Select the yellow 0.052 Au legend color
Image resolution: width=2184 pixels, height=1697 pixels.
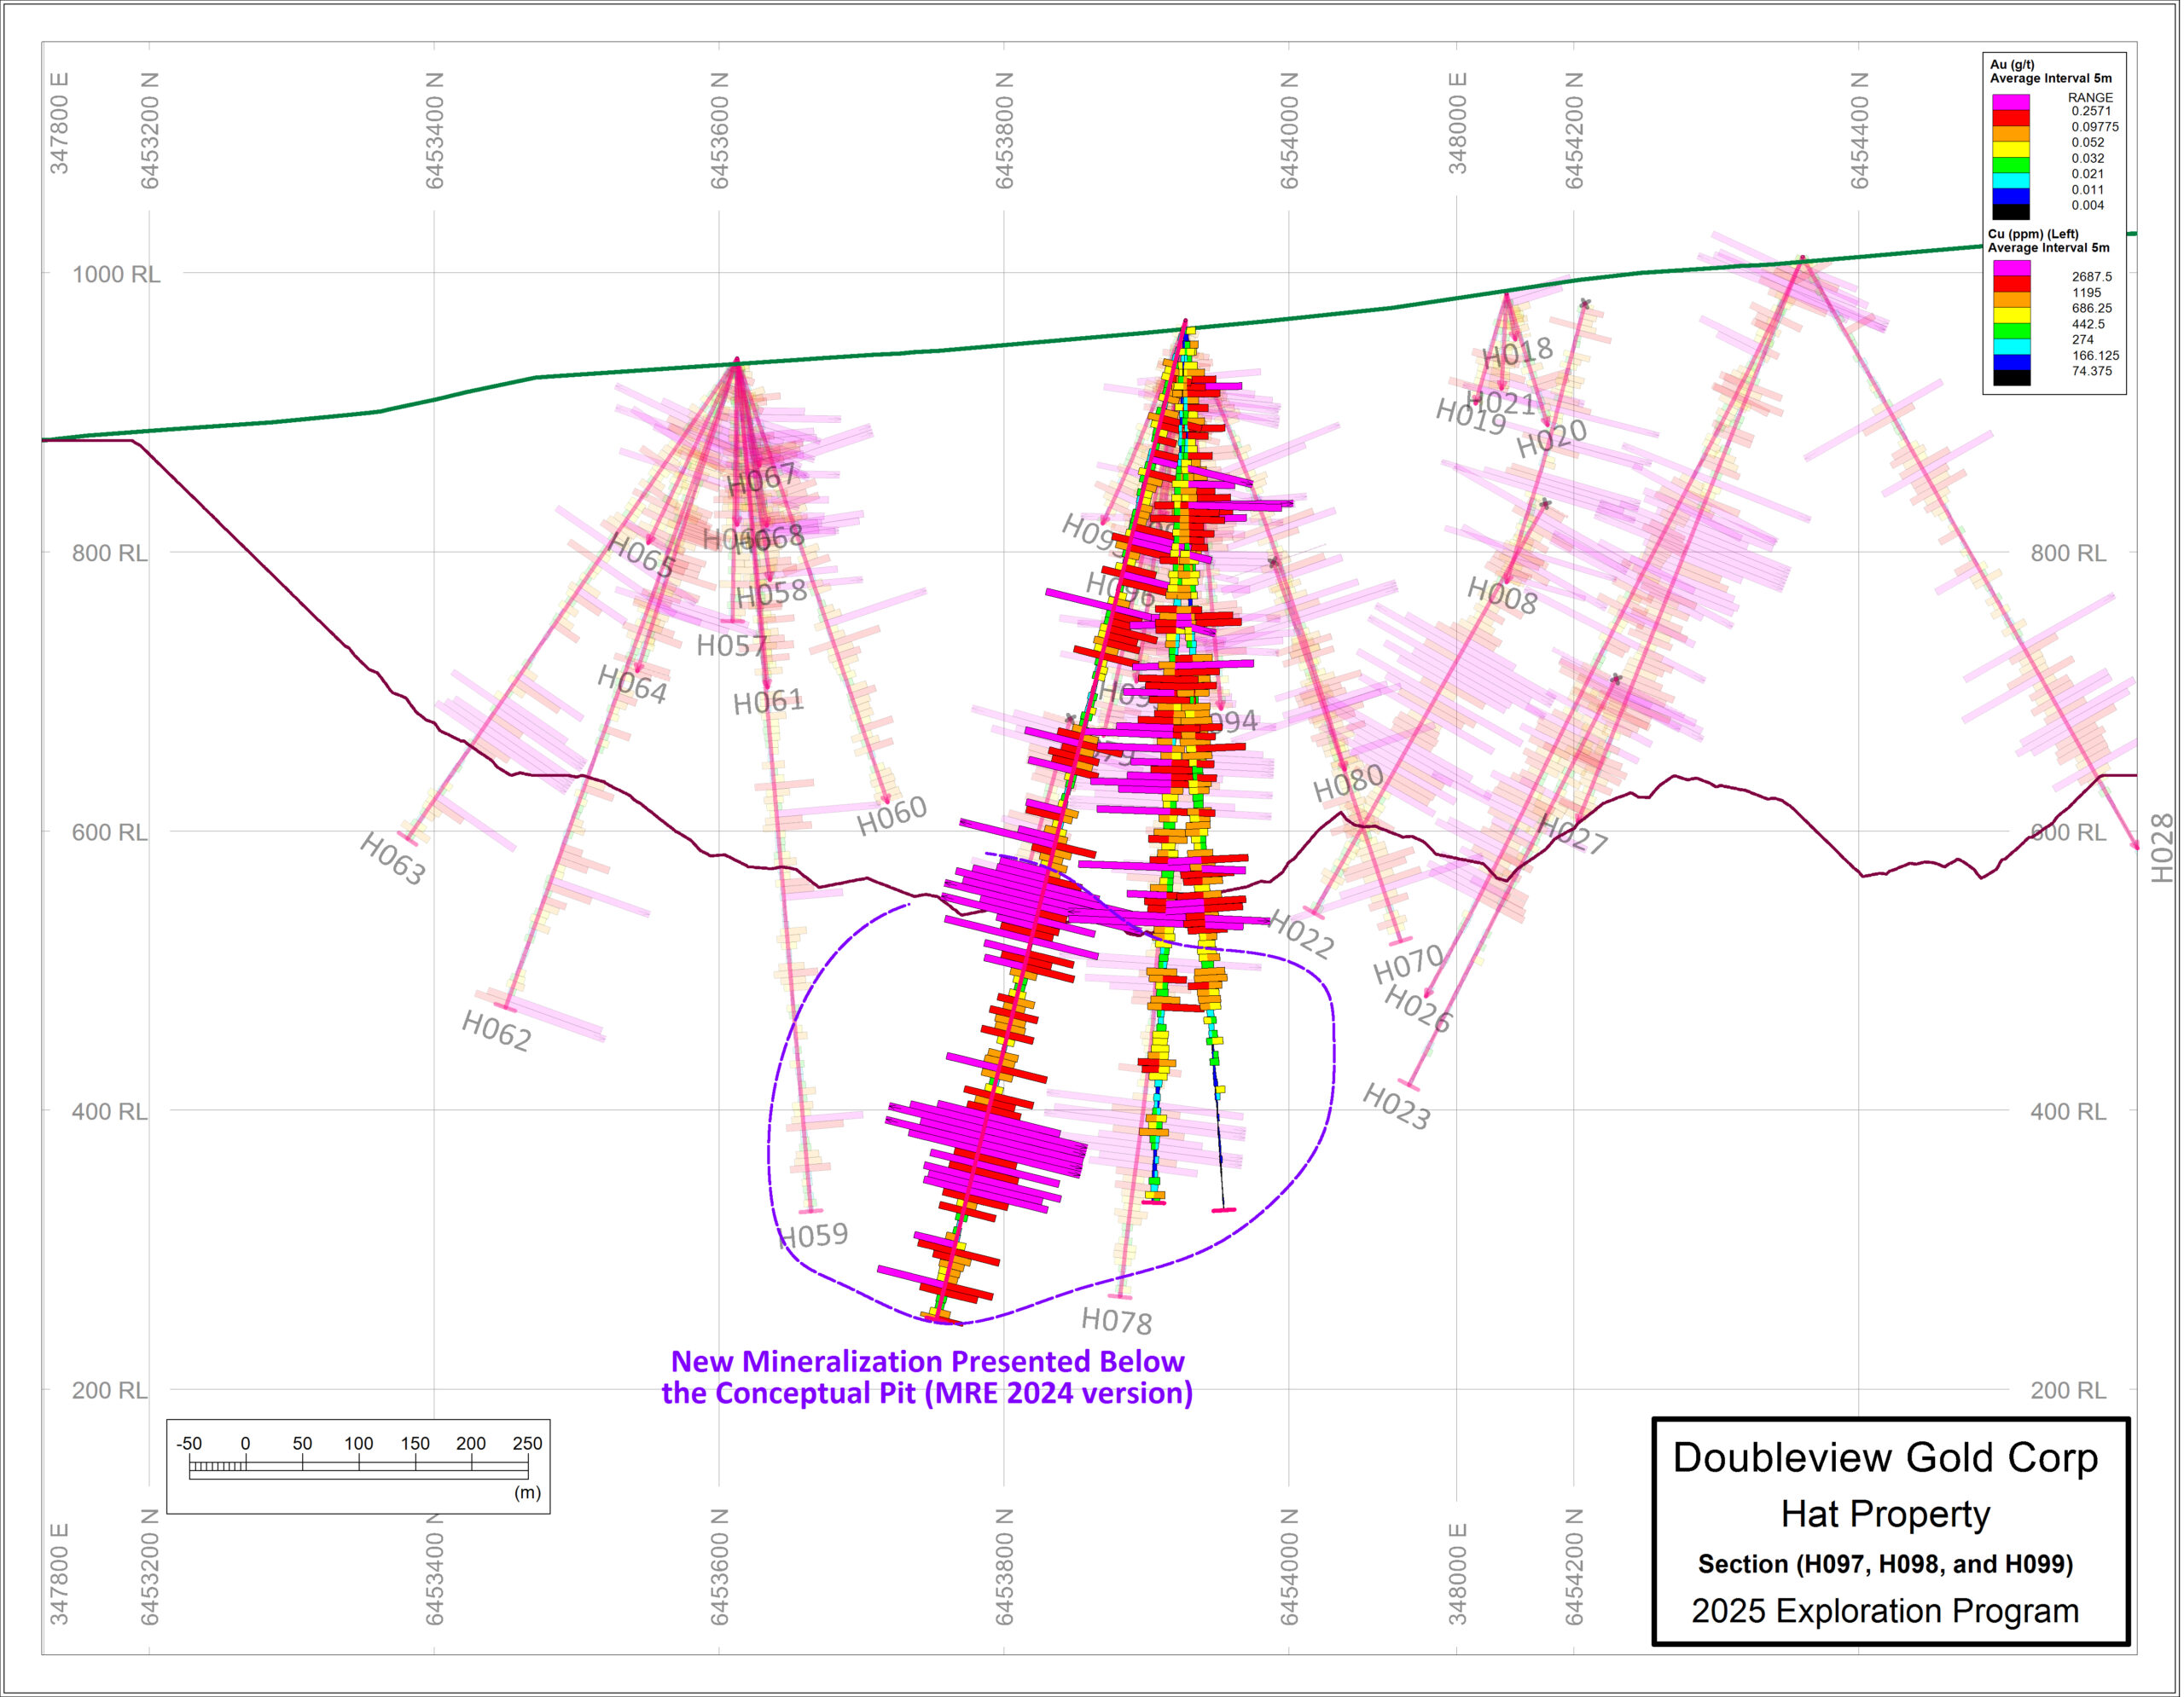tap(2011, 151)
